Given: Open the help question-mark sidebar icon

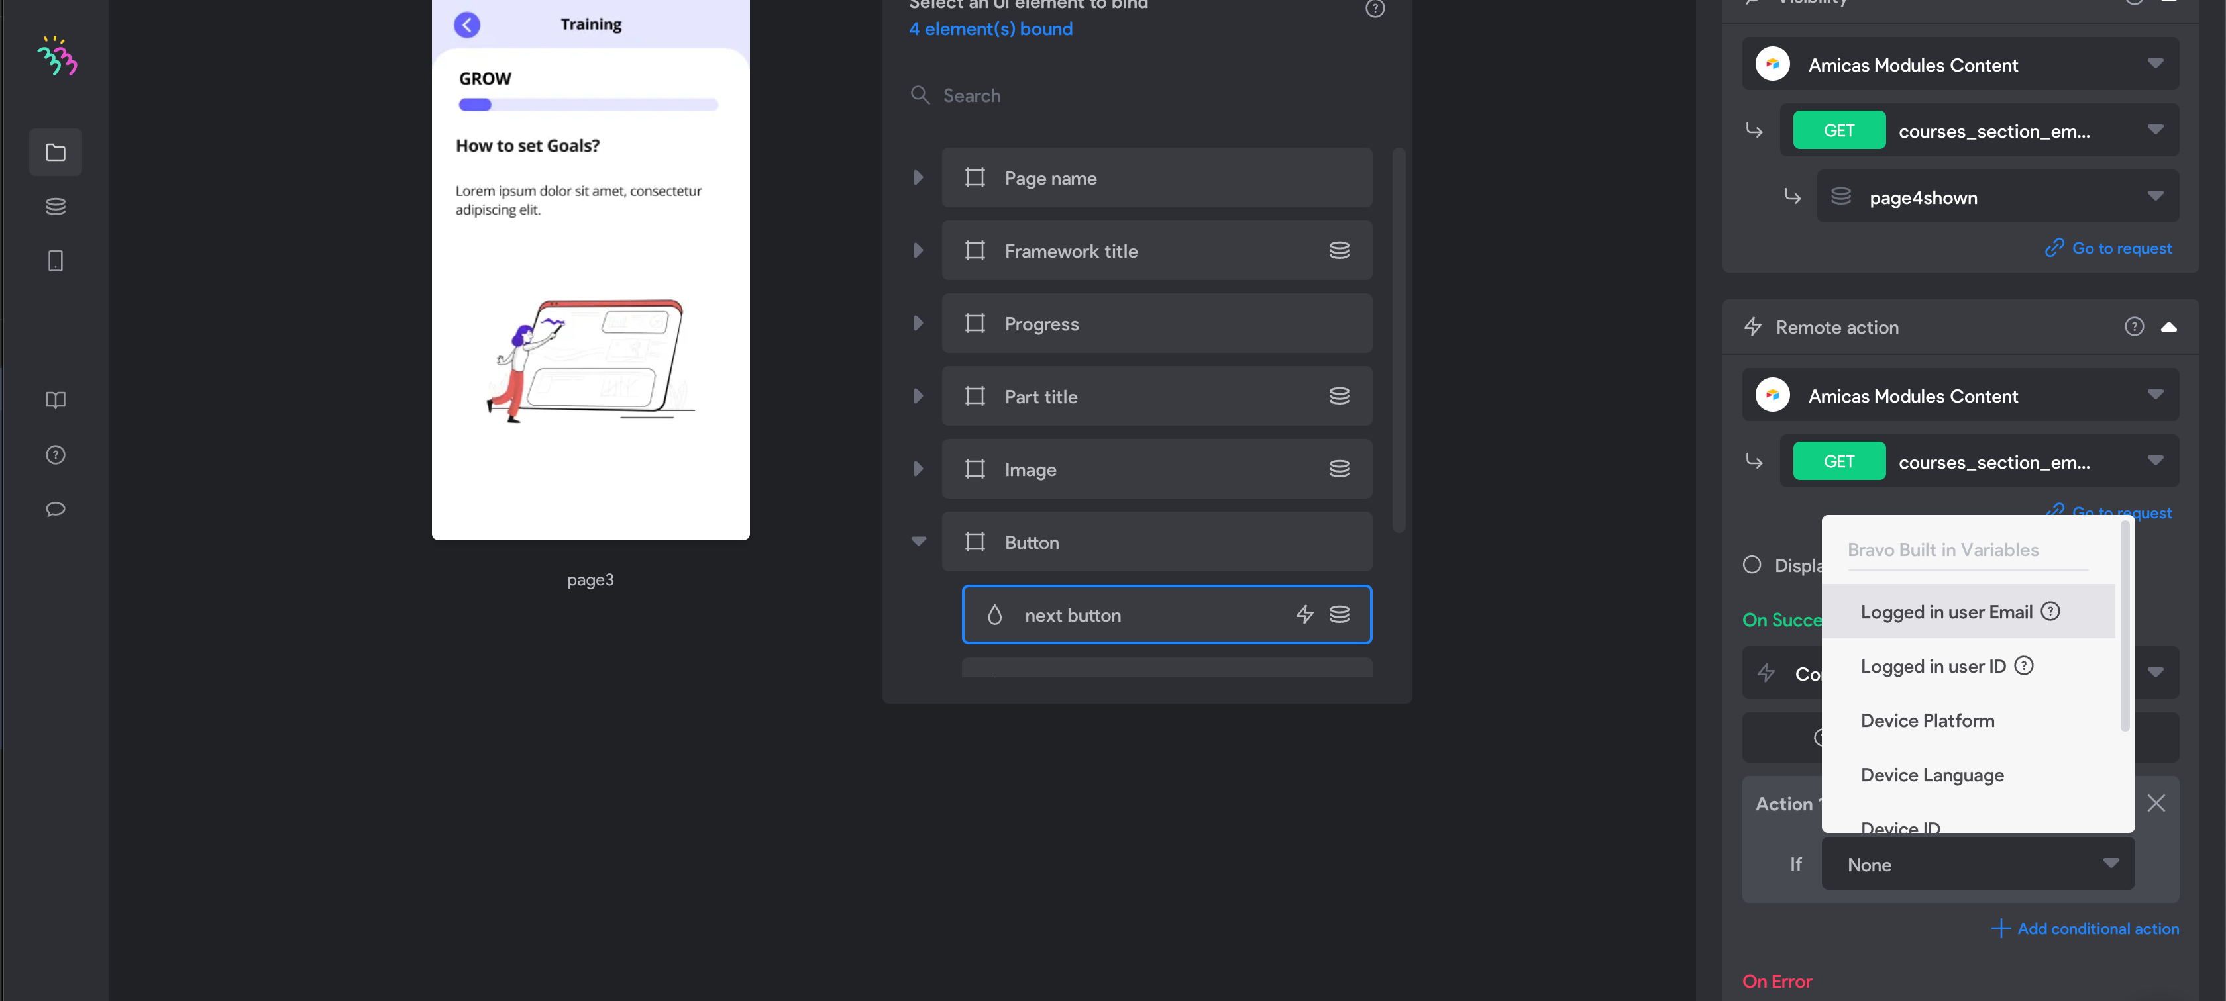Looking at the screenshot, I should (x=55, y=455).
